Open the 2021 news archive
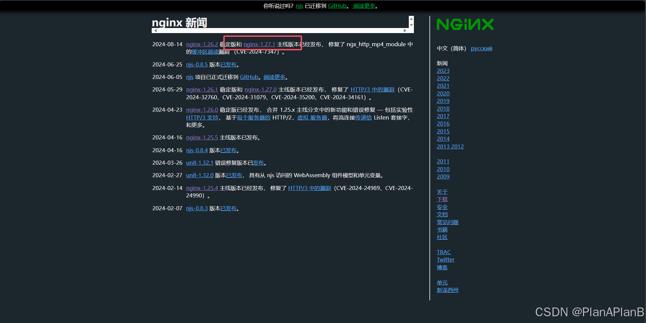This screenshot has height=323, width=646. [443, 86]
